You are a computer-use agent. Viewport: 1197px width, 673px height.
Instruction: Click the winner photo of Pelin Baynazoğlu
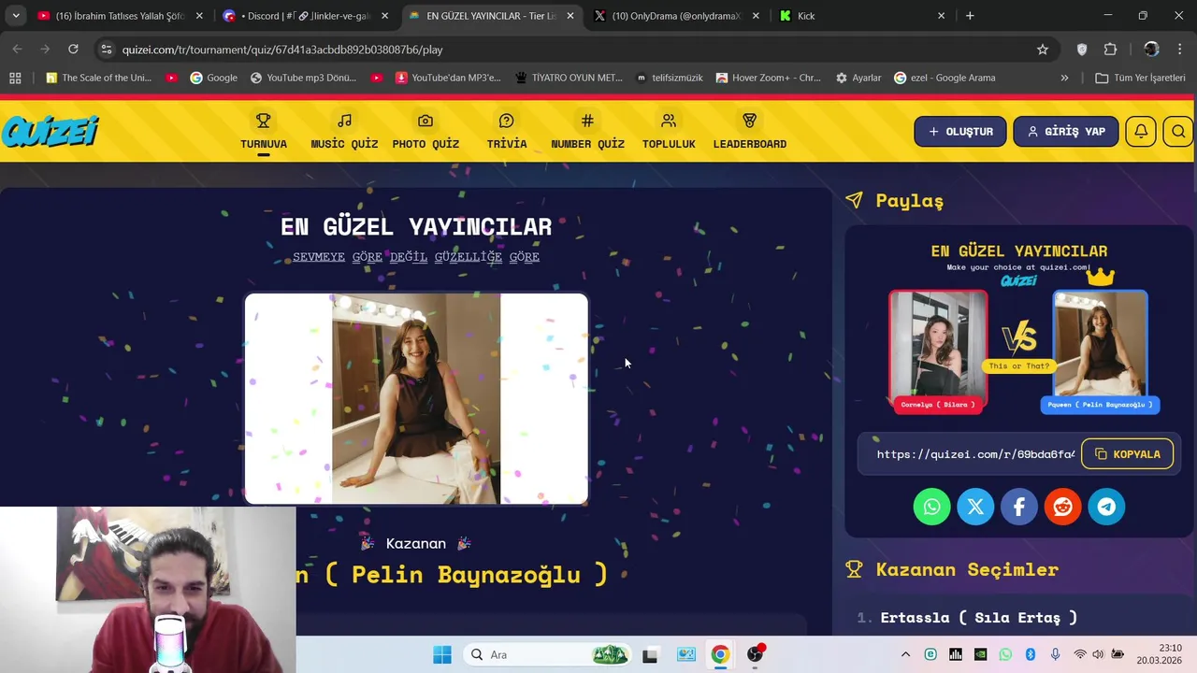pyautogui.click(x=416, y=399)
